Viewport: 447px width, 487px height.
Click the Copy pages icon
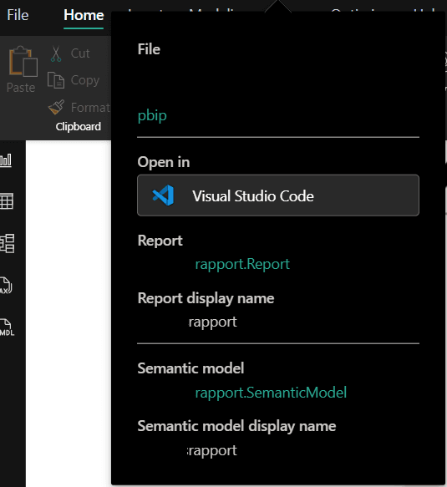coord(56,80)
